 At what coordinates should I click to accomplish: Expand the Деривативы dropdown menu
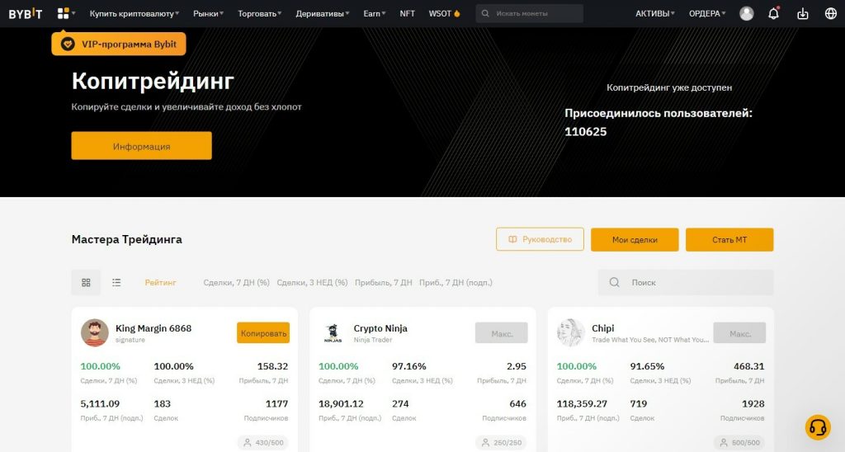(323, 13)
